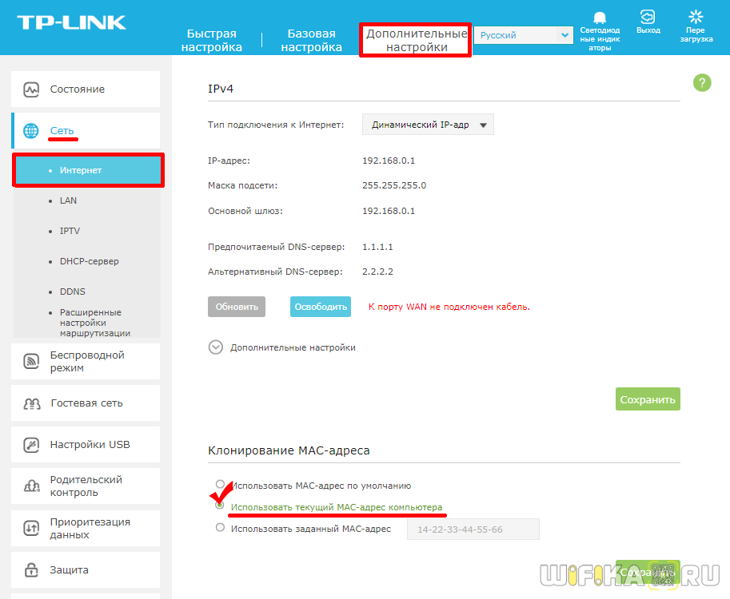Open DHCP-сервер submenu item
This screenshot has width=730, height=599.
point(89,261)
